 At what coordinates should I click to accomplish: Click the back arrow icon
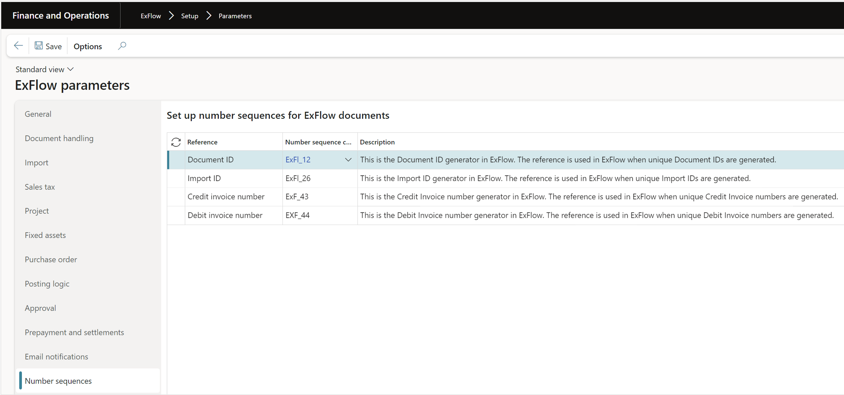pyautogui.click(x=18, y=46)
